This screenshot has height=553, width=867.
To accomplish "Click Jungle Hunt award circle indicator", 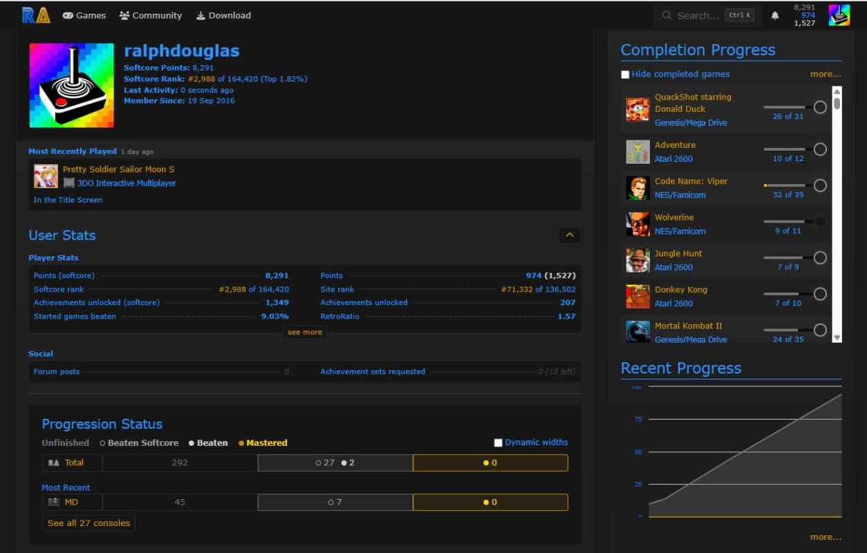I will click(x=820, y=258).
